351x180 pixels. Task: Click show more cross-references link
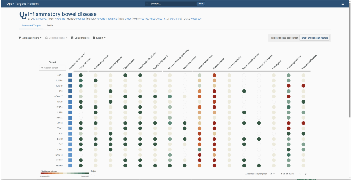(x=175, y=19)
